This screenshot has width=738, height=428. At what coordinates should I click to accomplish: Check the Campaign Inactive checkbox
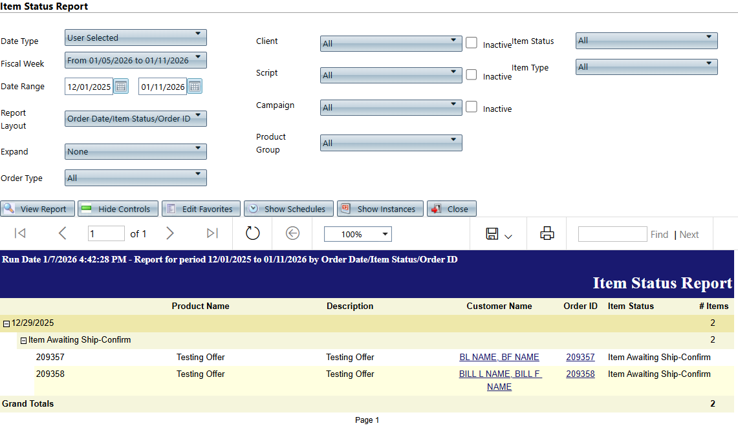click(472, 107)
